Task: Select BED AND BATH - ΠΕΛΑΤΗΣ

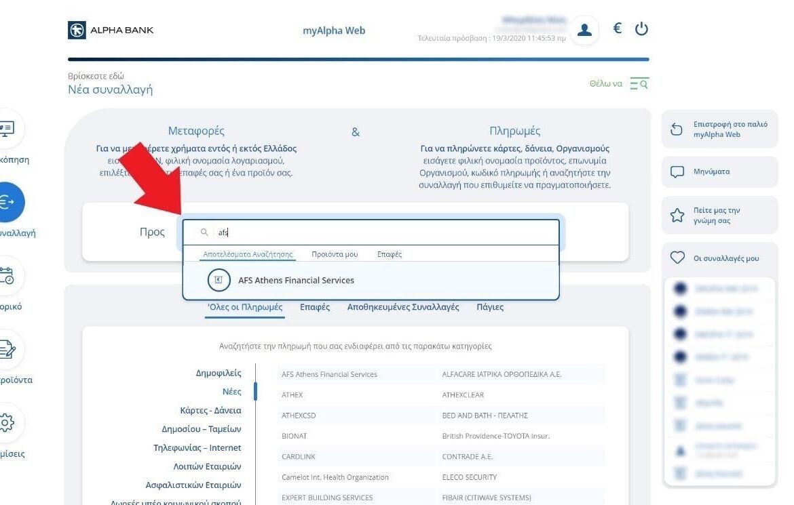Action: point(485,416)
